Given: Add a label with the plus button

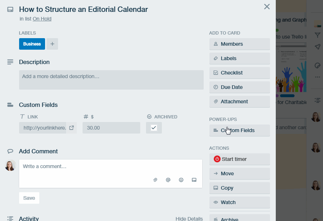Looking at the screenshot, I should click(x=52, y=44).
